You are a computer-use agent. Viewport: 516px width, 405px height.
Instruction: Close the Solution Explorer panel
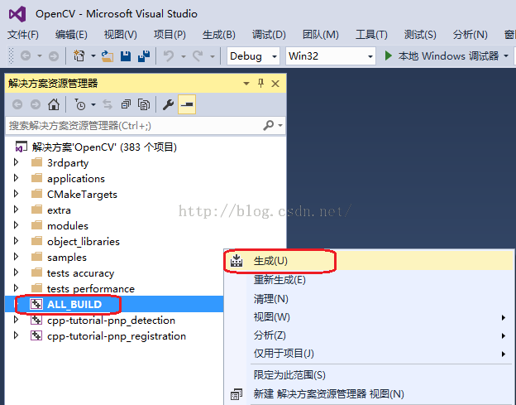coord(275,84)
